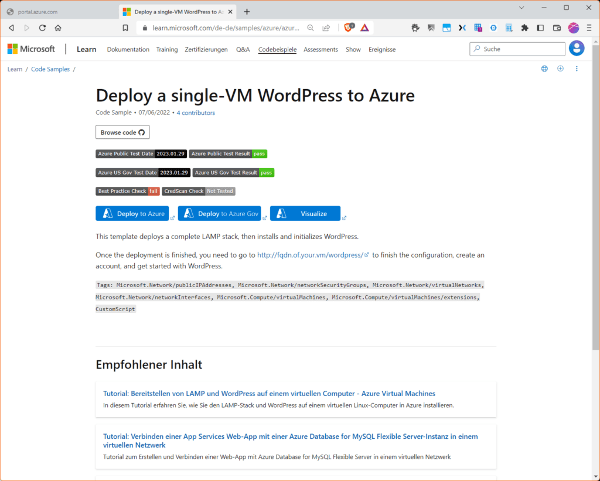The image size is (600, 481).
Task: Open the 4 contributors link
Action: pyautogui.click(x=196, y=113)
